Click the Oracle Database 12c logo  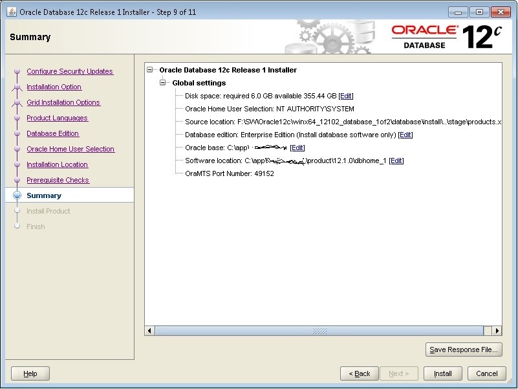(x=447, y=37)
